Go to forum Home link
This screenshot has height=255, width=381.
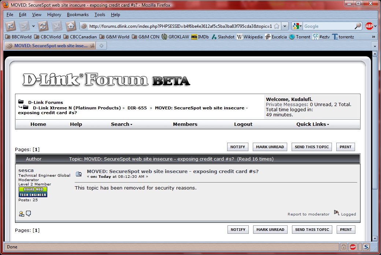coord(38,124)
